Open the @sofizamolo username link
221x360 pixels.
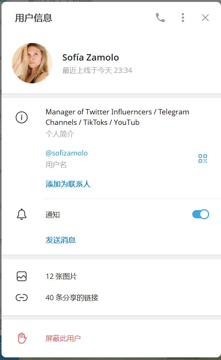(66, 153)
